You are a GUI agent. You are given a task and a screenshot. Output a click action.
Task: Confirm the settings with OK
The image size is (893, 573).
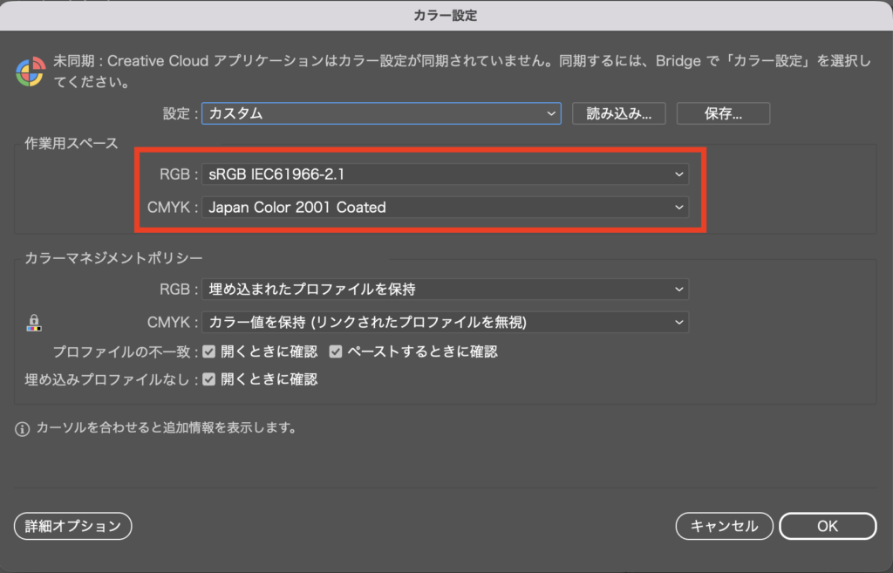(827, 526)
